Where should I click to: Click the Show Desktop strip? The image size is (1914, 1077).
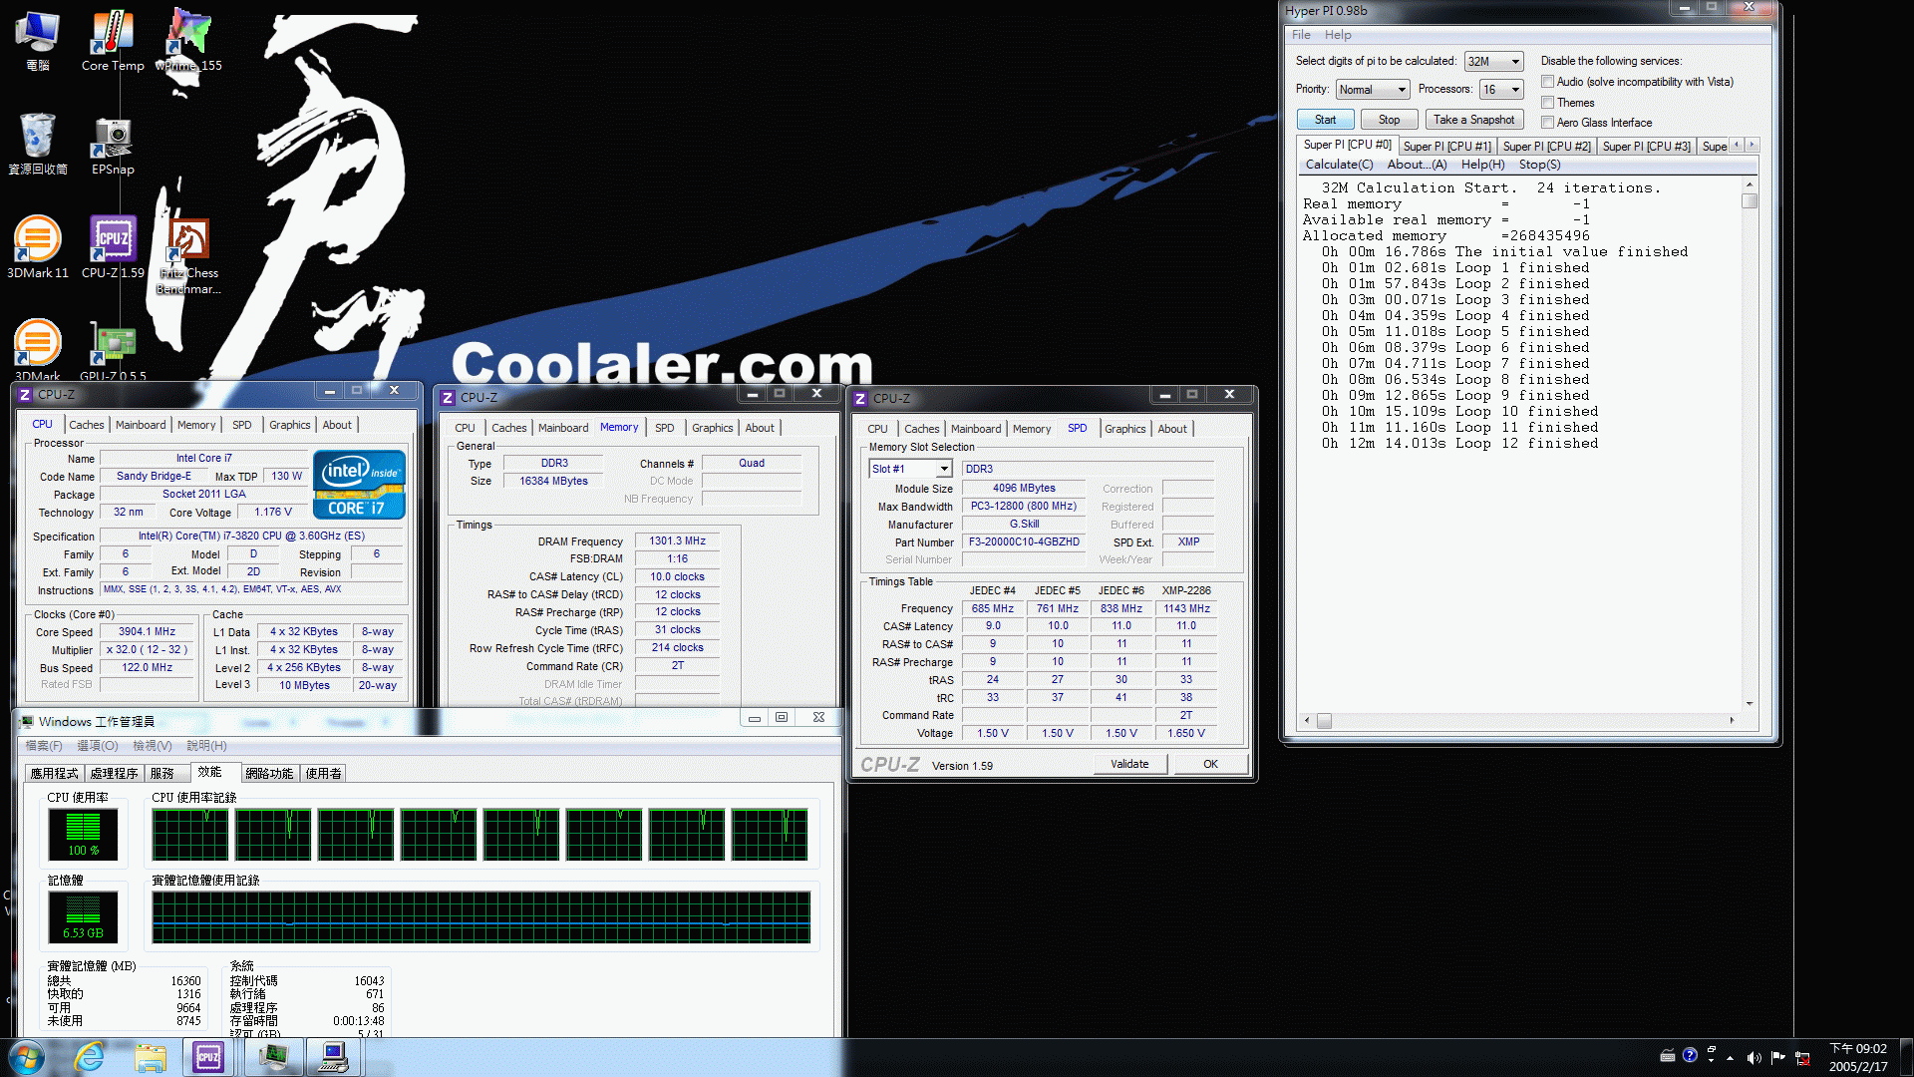pyautogui.click(x=1906, y=1057)
